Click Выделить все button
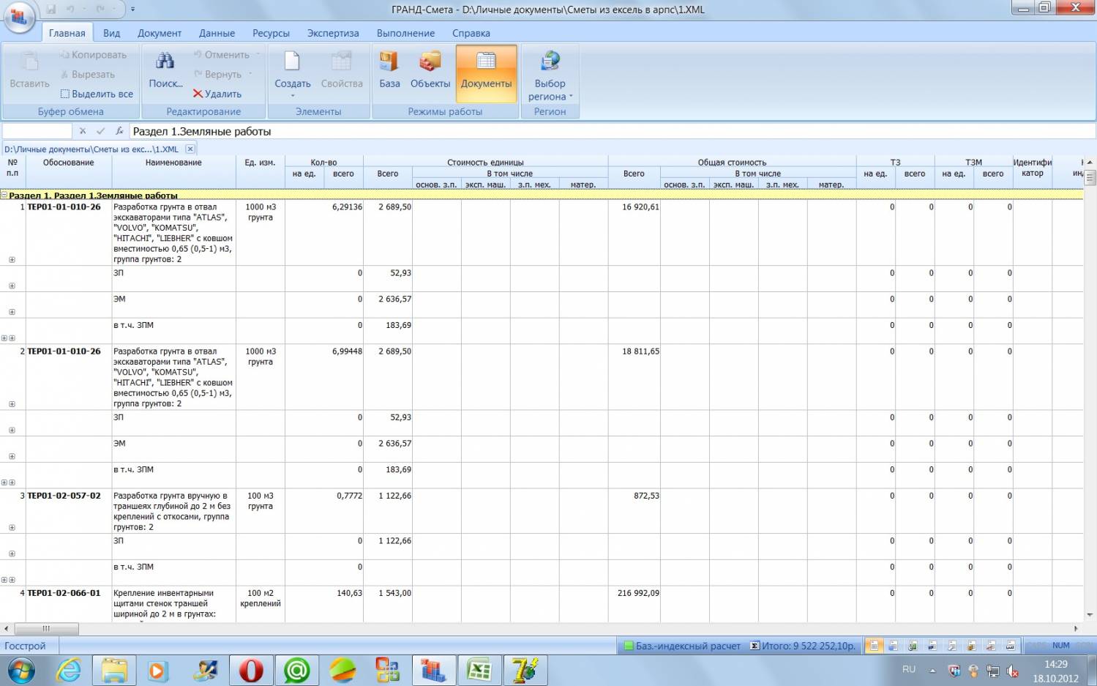 coord(97,94)
